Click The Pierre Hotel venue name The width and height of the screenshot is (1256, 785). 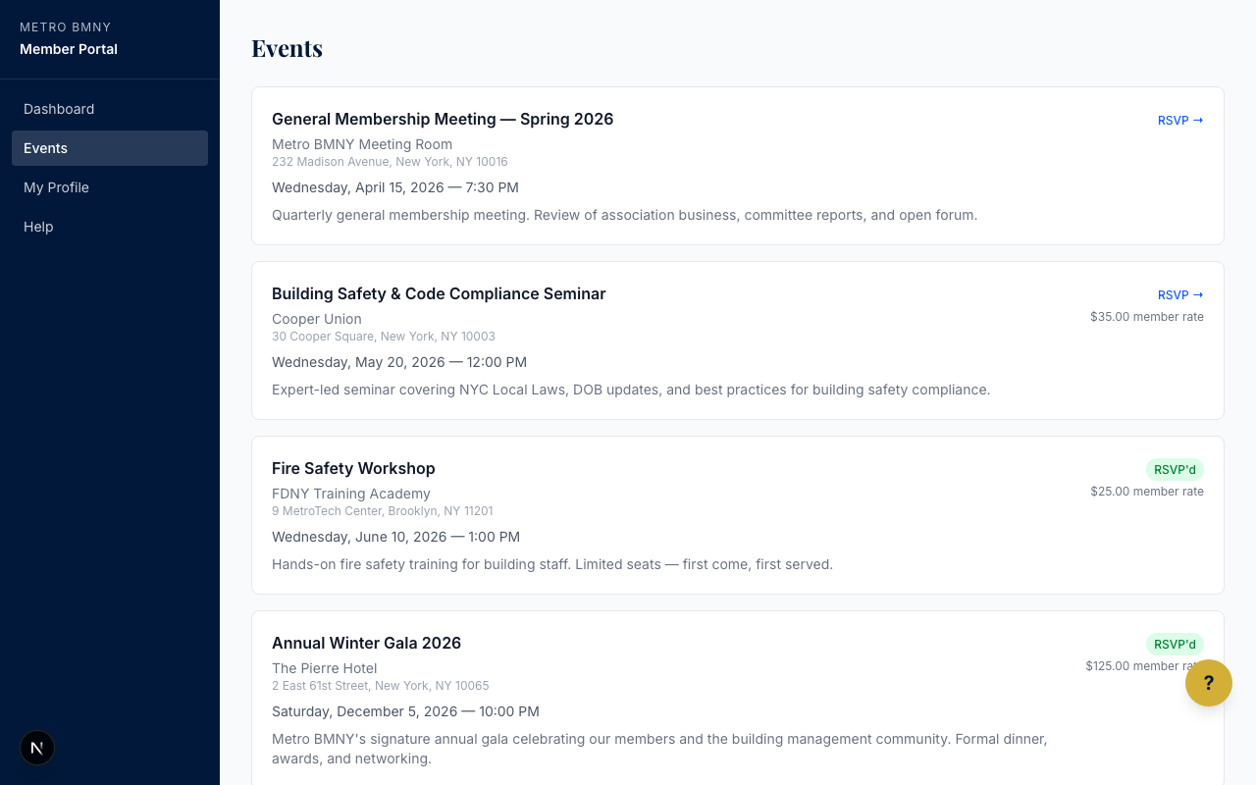[x=325, y=668]
